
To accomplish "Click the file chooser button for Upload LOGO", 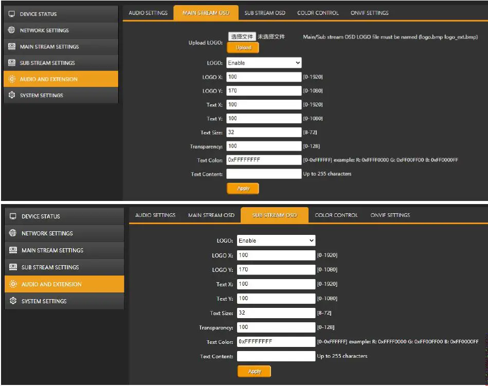I will pos(242,36).
